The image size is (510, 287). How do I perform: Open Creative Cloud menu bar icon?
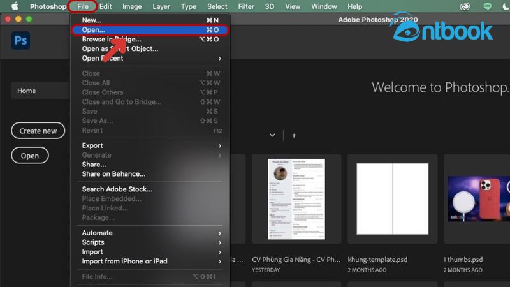(x=465, y=6)
